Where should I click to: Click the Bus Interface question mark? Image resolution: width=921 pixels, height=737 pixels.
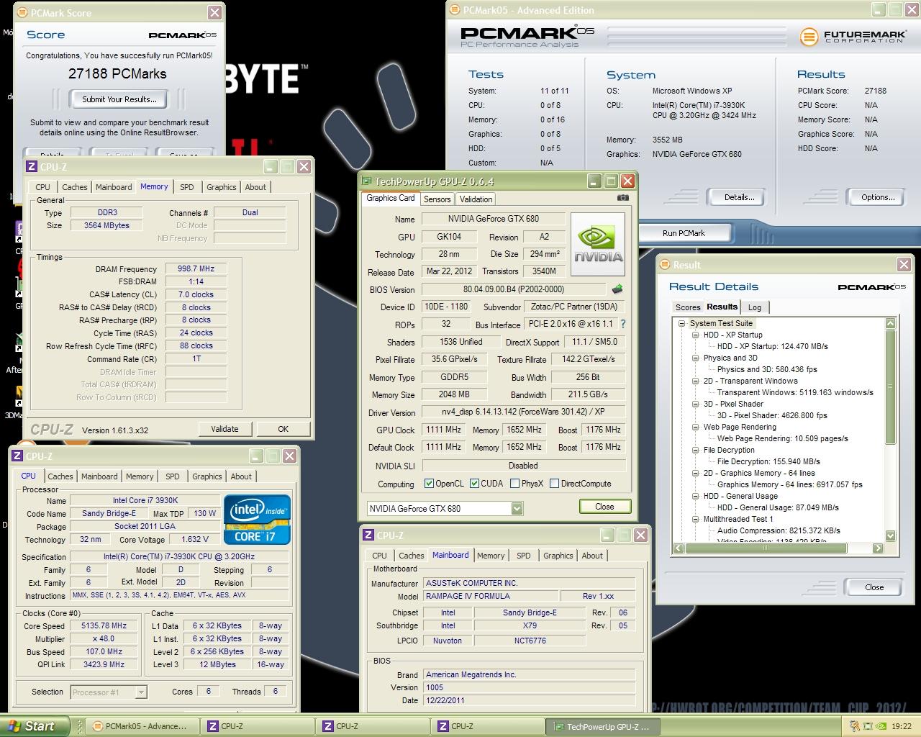click(x=623, y=325)
